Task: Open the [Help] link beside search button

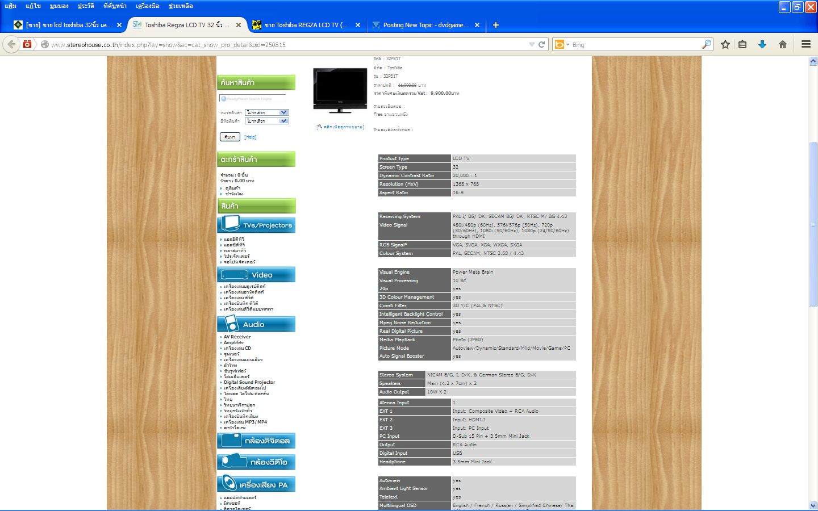Action: [250, 137]
